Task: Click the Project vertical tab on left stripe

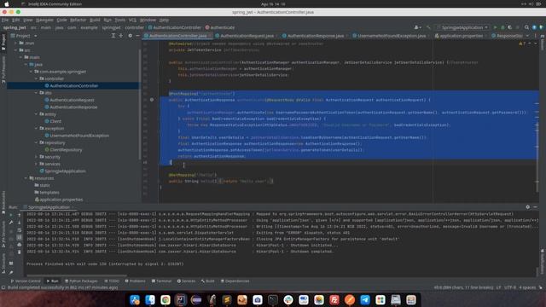Action: (3, 42)
